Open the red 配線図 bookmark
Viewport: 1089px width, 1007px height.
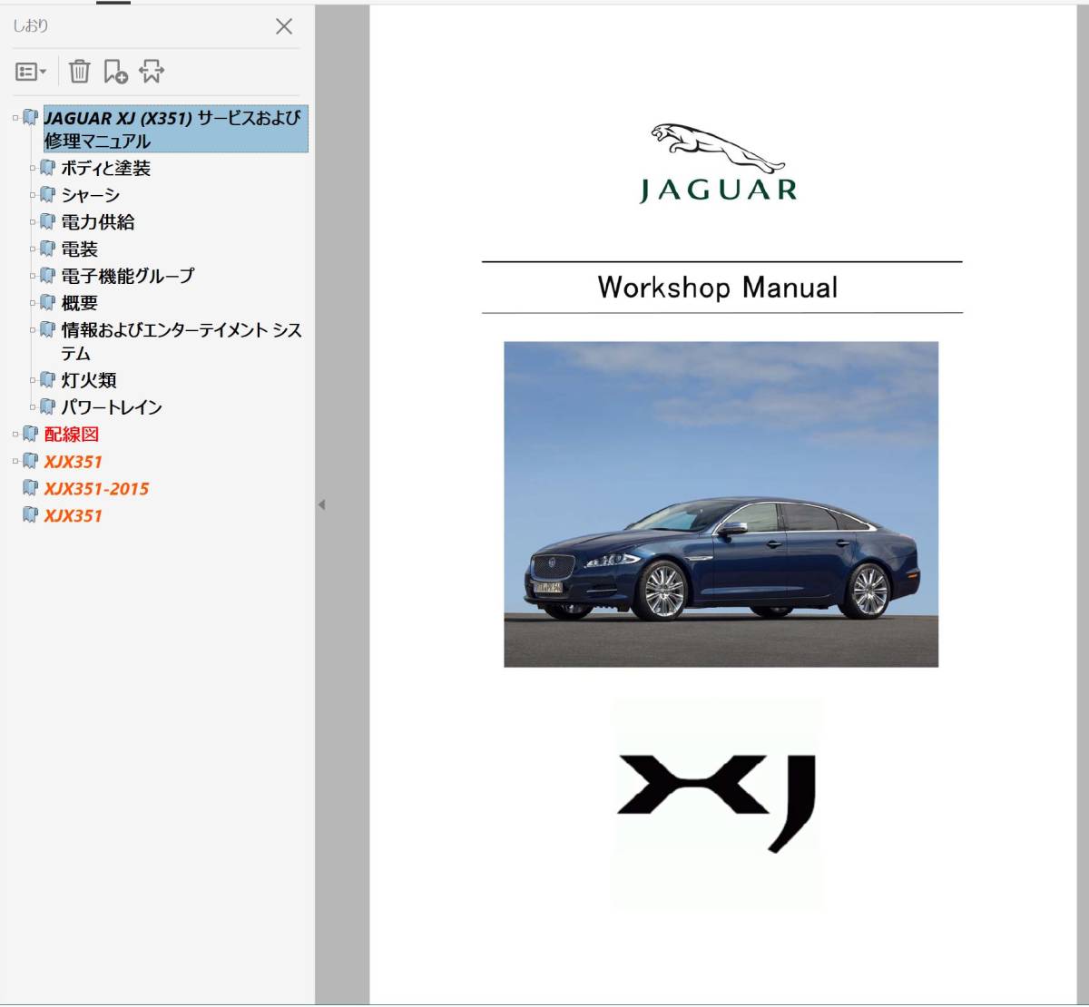pyautogui.click(x=71, y=435)
